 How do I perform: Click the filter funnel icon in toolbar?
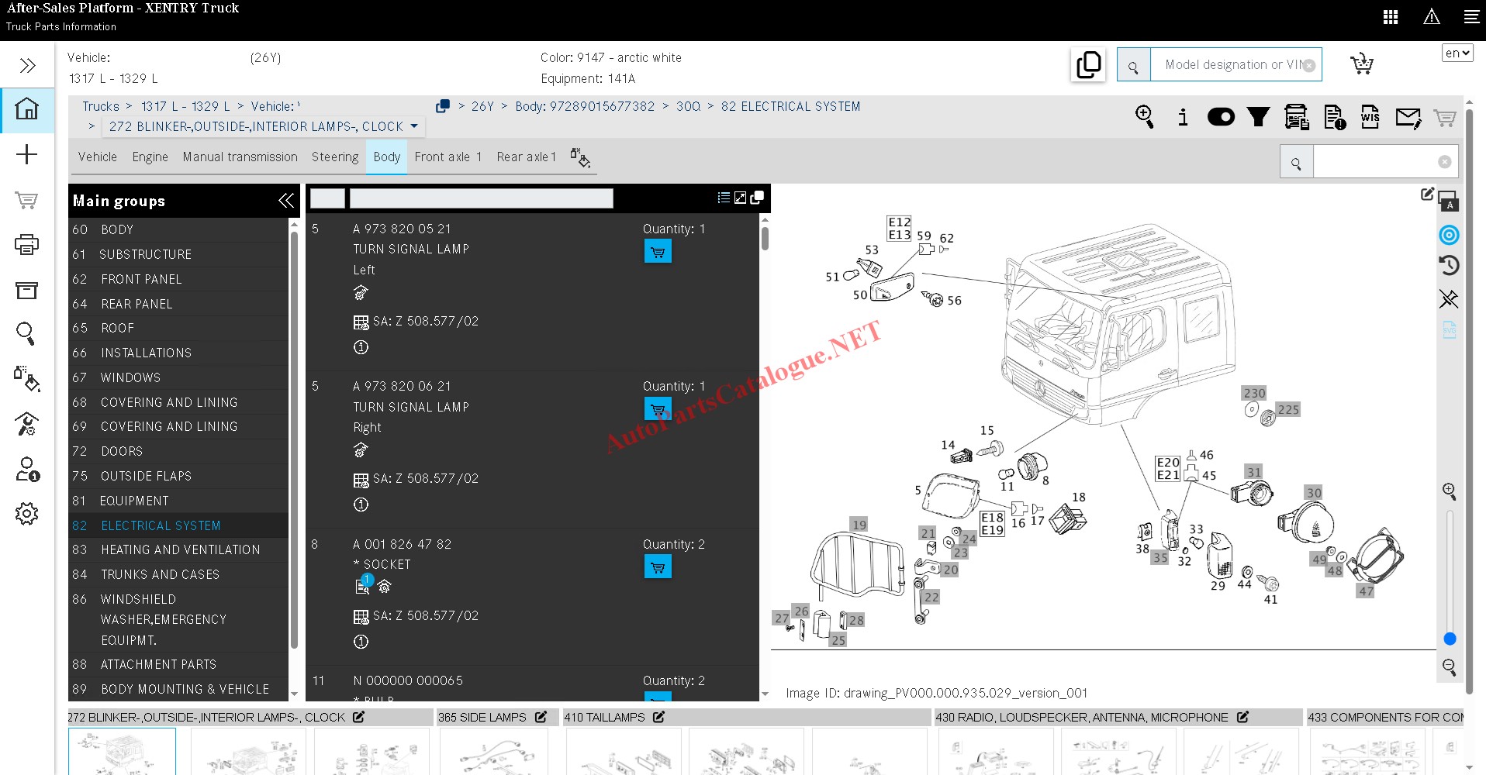[x=1258, y=117]
